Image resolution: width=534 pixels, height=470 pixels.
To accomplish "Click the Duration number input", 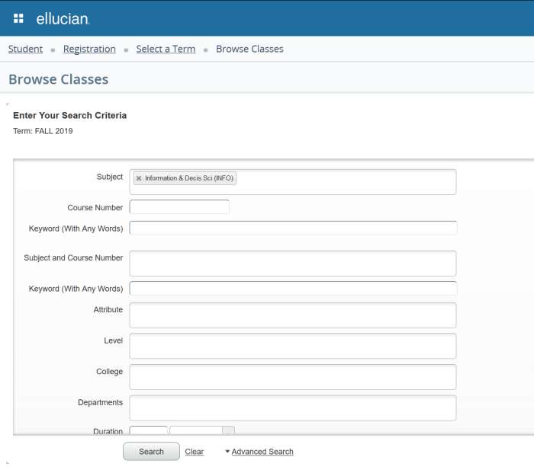I will 149,430.
